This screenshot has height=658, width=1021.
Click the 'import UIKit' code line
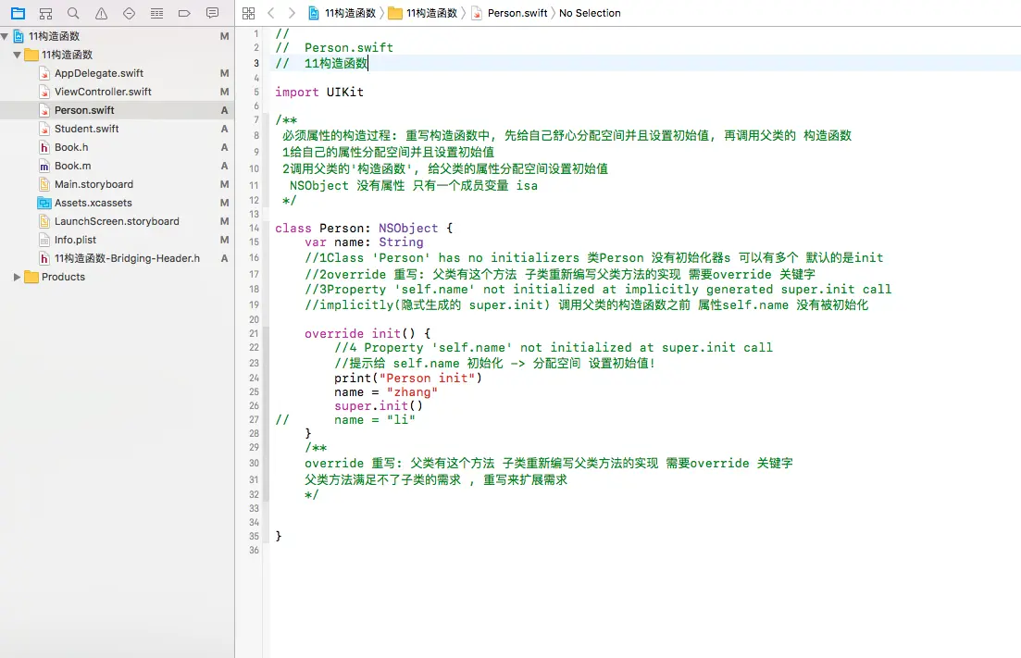click(x=319, y=92)
